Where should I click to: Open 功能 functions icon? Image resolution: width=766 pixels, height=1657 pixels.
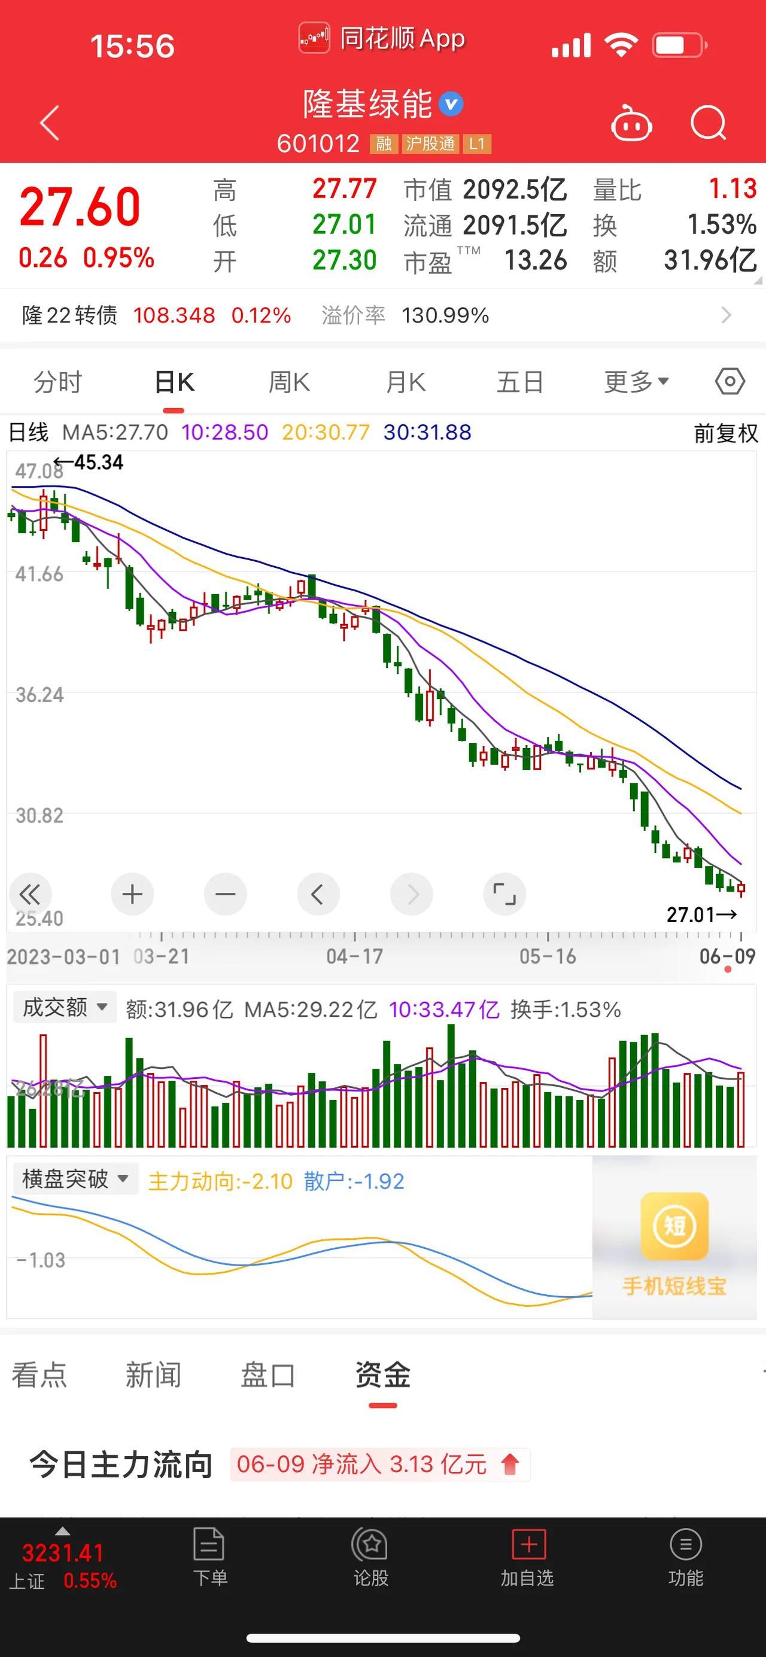click(686, 1556)
